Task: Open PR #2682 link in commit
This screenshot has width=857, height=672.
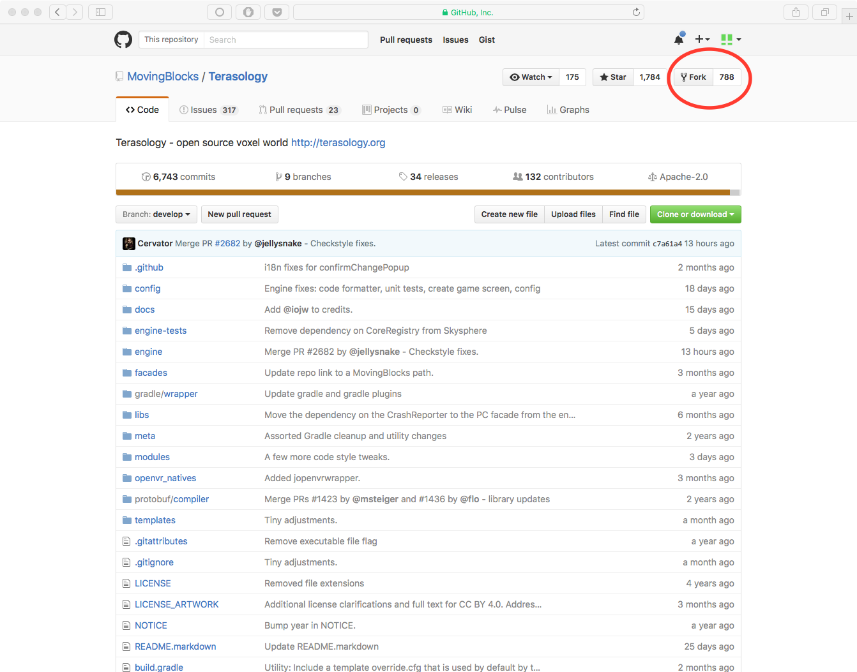Action: [227, 243]
